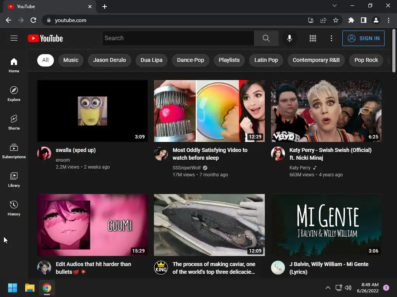Open the ensom channel name link
Image resolution: width=397 pixels, height=297 pixels.
(63, 160)
